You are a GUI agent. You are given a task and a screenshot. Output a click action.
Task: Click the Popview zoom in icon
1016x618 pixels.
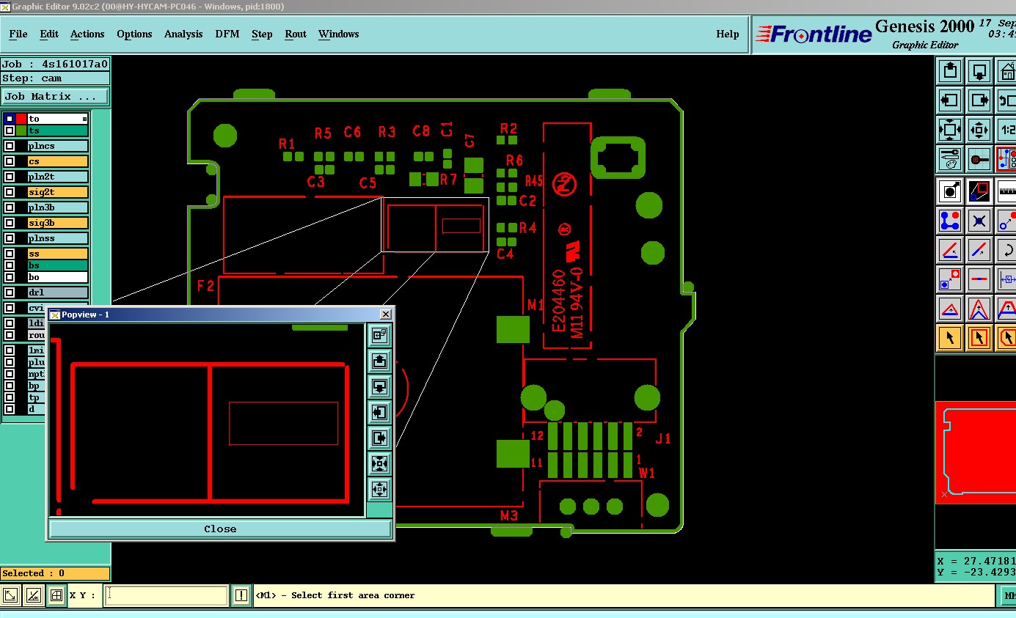[379, 464]
